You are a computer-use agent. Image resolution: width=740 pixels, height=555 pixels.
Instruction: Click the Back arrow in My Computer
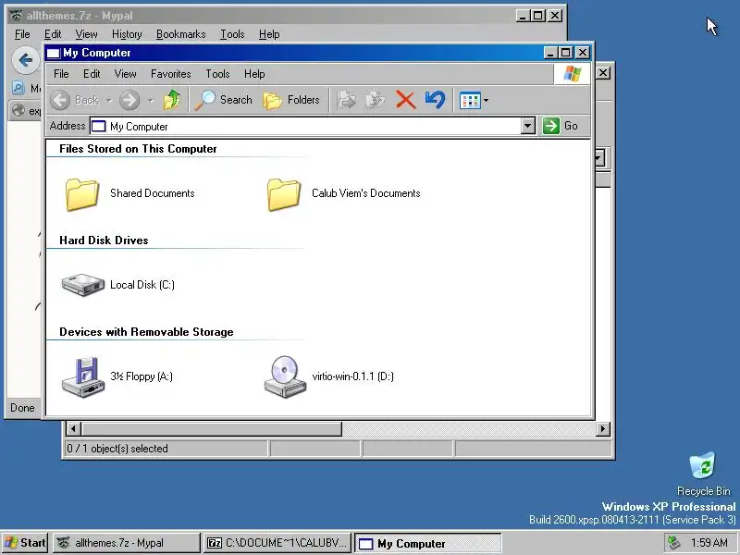(x=60, y=100)
